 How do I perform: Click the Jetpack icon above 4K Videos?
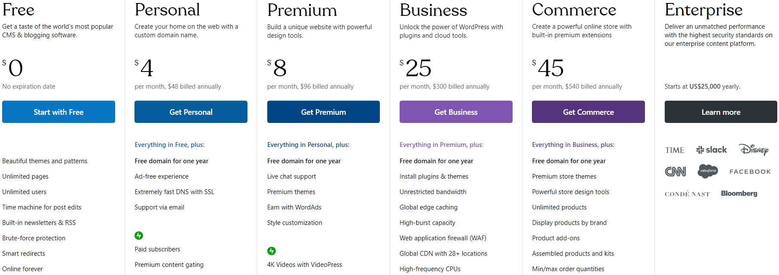(x=272, y=251)
